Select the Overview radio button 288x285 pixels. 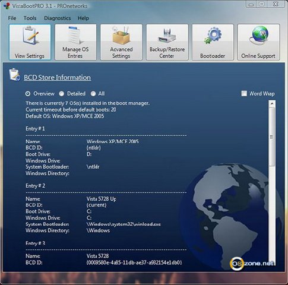coord(28,94)
